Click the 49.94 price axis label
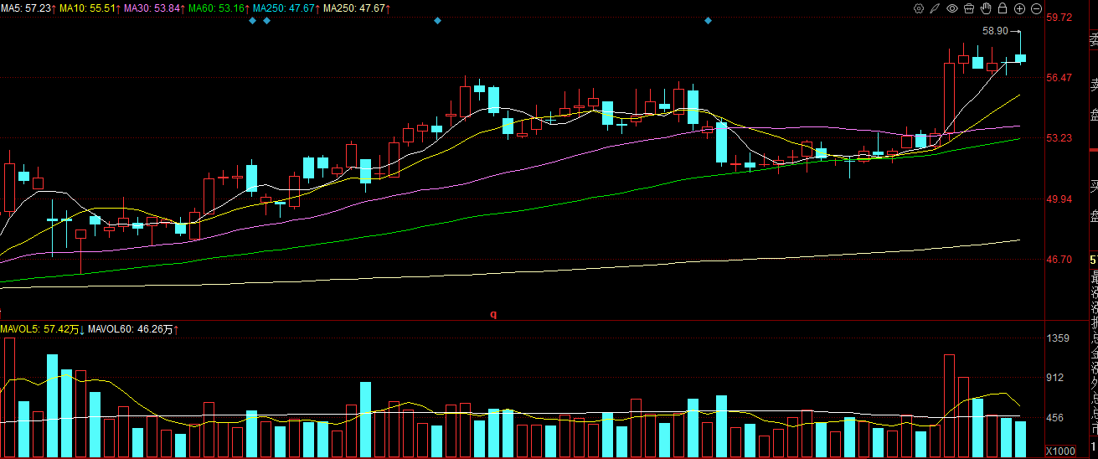1098x459 pixels. 1059,199
